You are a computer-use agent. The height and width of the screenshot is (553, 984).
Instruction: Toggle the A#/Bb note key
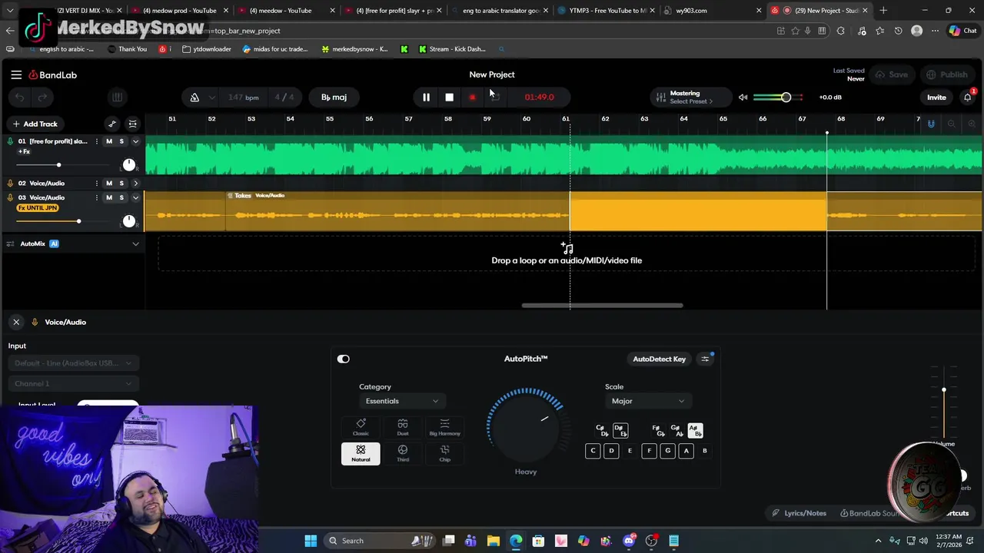(x=694, y=431)
